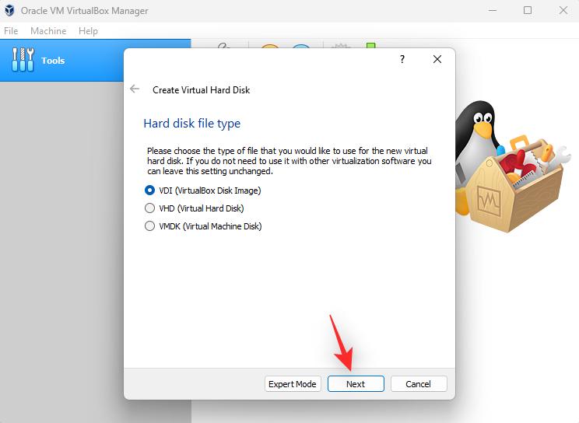
Task: Pick VMDK (Virtual Machine Disk) file type
Action: pos(203,226)
